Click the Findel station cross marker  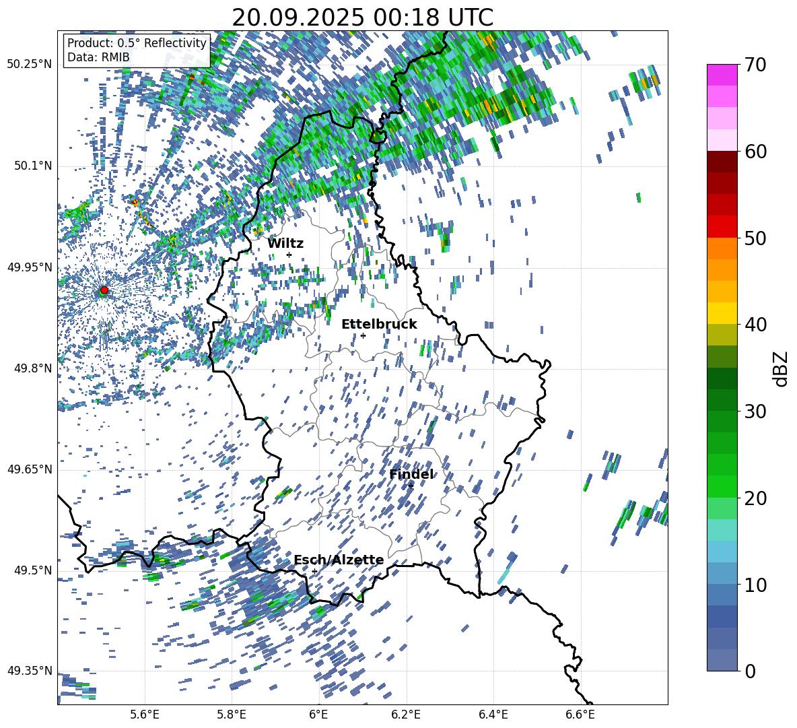pyautogui.click(x=411, y=486)
